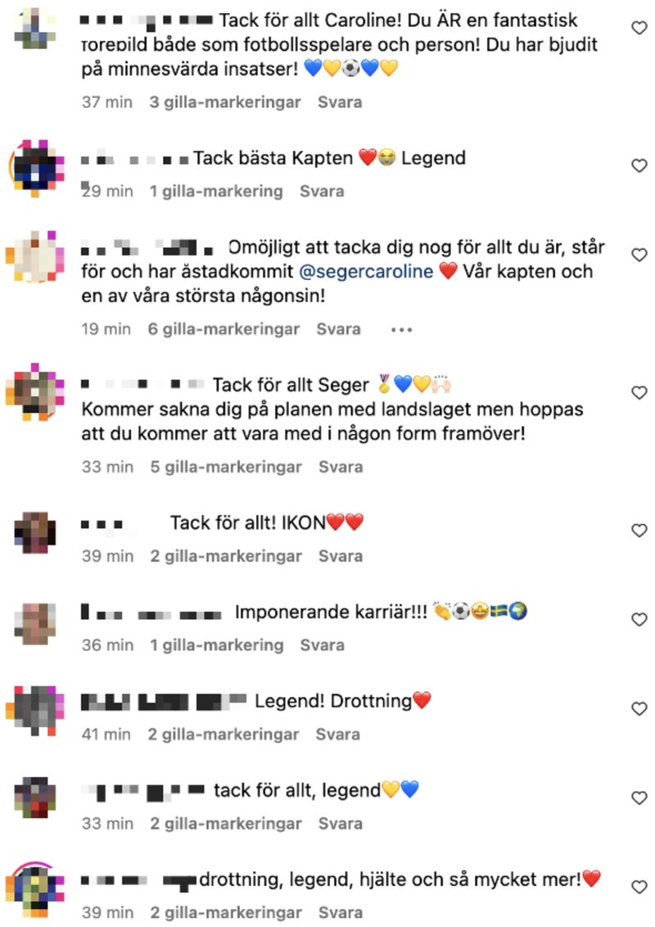Click Svara under 'Imponerande karriär!!!' comment
This screenshot has width=655, height=927.
[x=323, y=645]
